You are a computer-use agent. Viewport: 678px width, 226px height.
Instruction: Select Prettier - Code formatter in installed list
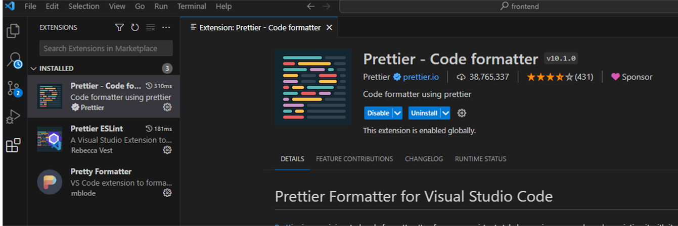(x=104, y=96)
